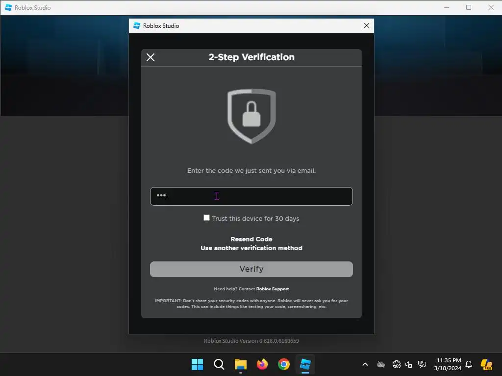Screen dimensions: 502x376
Task: Click the Copilot Preview icon in the taskbar
Action: 486,364
